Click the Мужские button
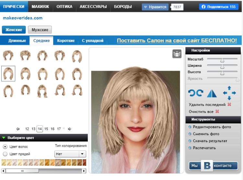This screenshot has height=180, width=243. (x=40, y=30)
